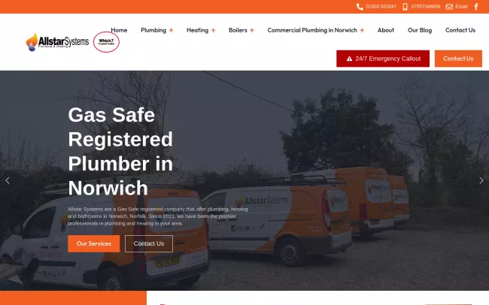Screen dimensions: 489x305
Task: Open the Home menu item
Action: 119,30
